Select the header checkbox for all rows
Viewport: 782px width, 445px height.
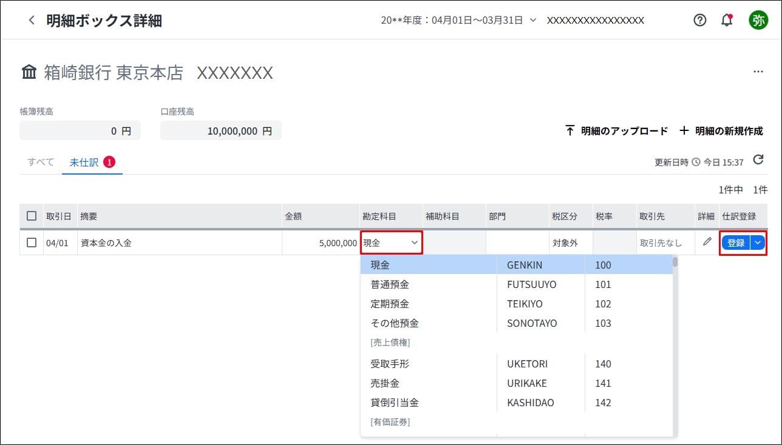point(32,216)
